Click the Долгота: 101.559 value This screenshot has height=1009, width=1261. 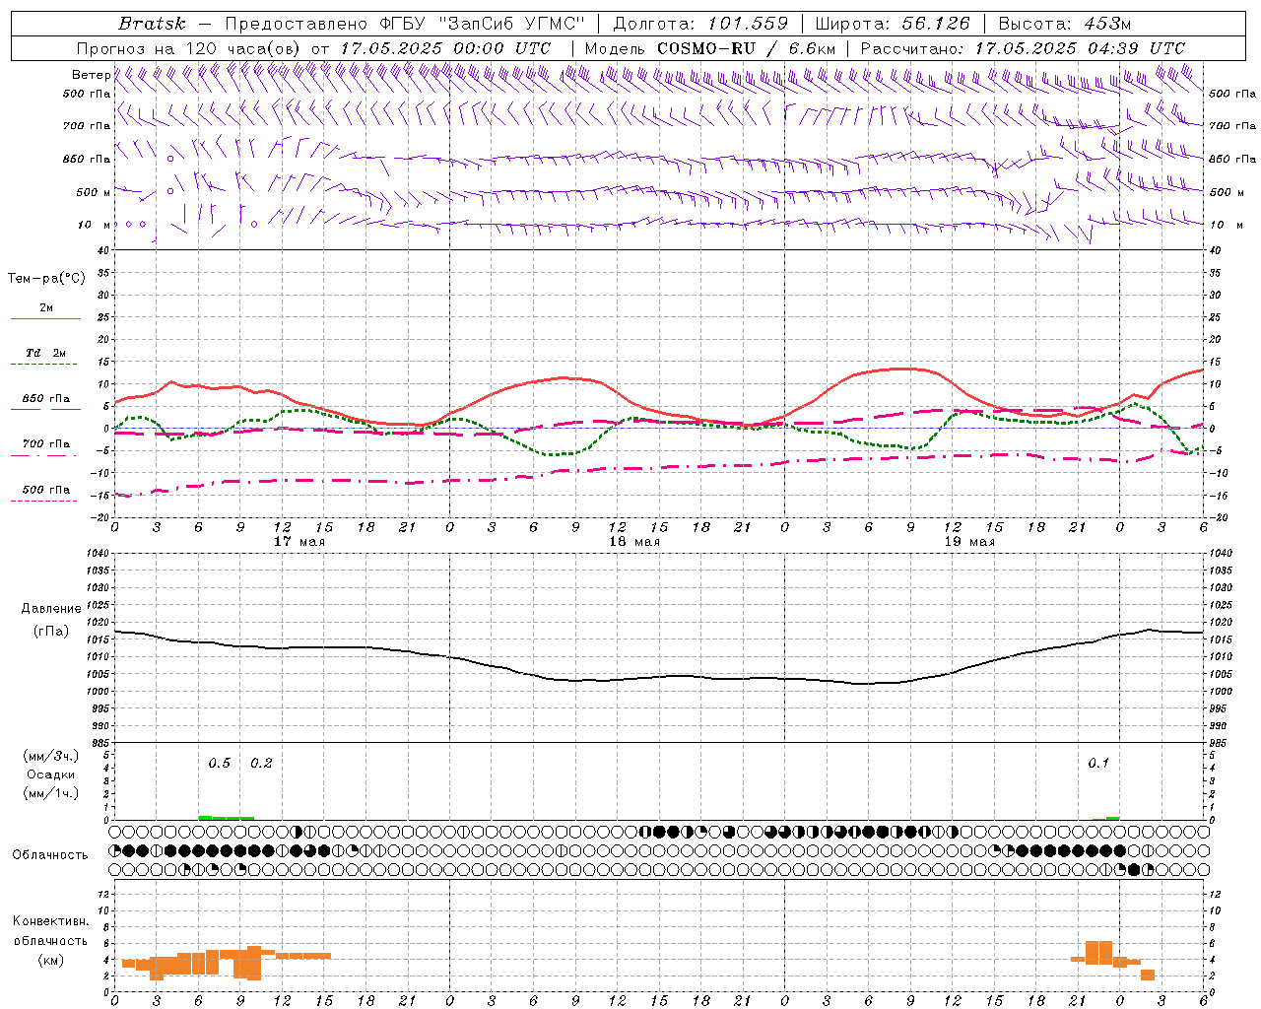[x=700, y=24]
